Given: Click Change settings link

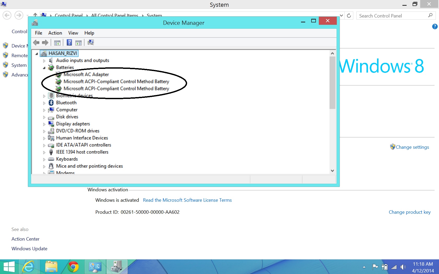Looking at the screenshot, I should 412,147.
